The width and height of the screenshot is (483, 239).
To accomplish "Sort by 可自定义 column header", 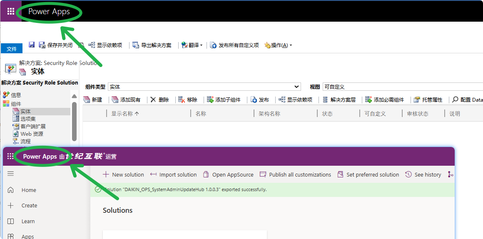I will pyautogui.click(x=375, y=114).
